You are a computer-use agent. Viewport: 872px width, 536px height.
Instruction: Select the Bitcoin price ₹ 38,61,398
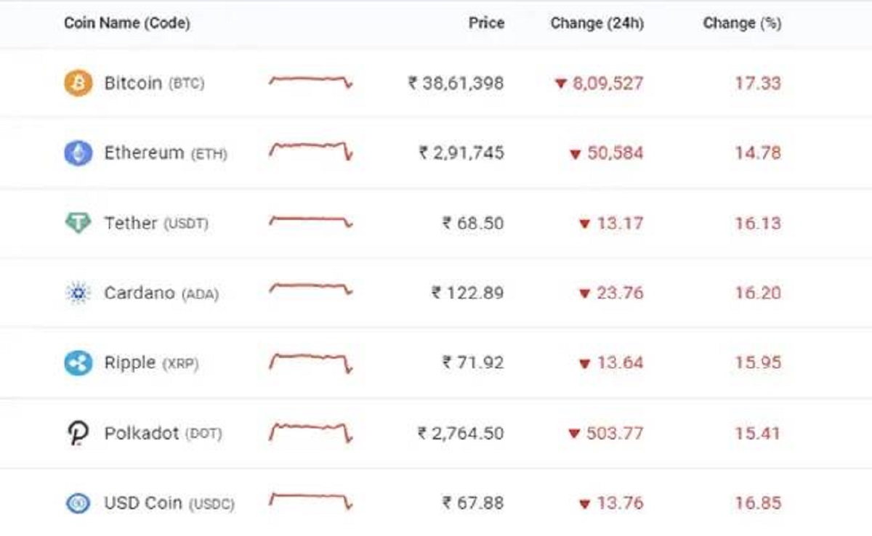pos(456,83)
